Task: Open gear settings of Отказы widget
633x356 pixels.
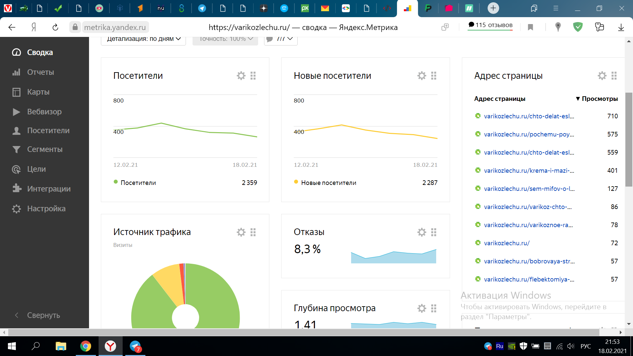Action: (x=422, y=232)
